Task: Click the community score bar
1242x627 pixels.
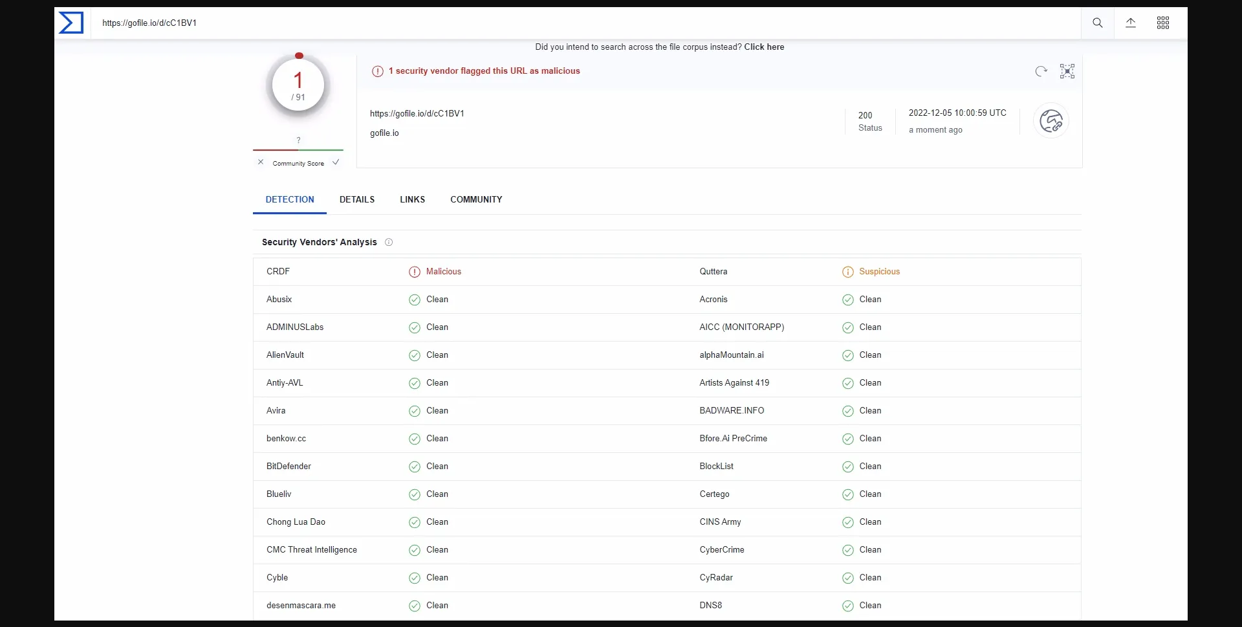Action: [x=298, y=150]
